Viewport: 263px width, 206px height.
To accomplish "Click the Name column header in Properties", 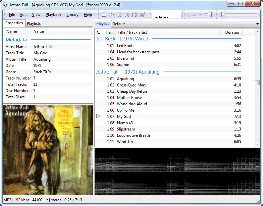I will pos(18,31).
